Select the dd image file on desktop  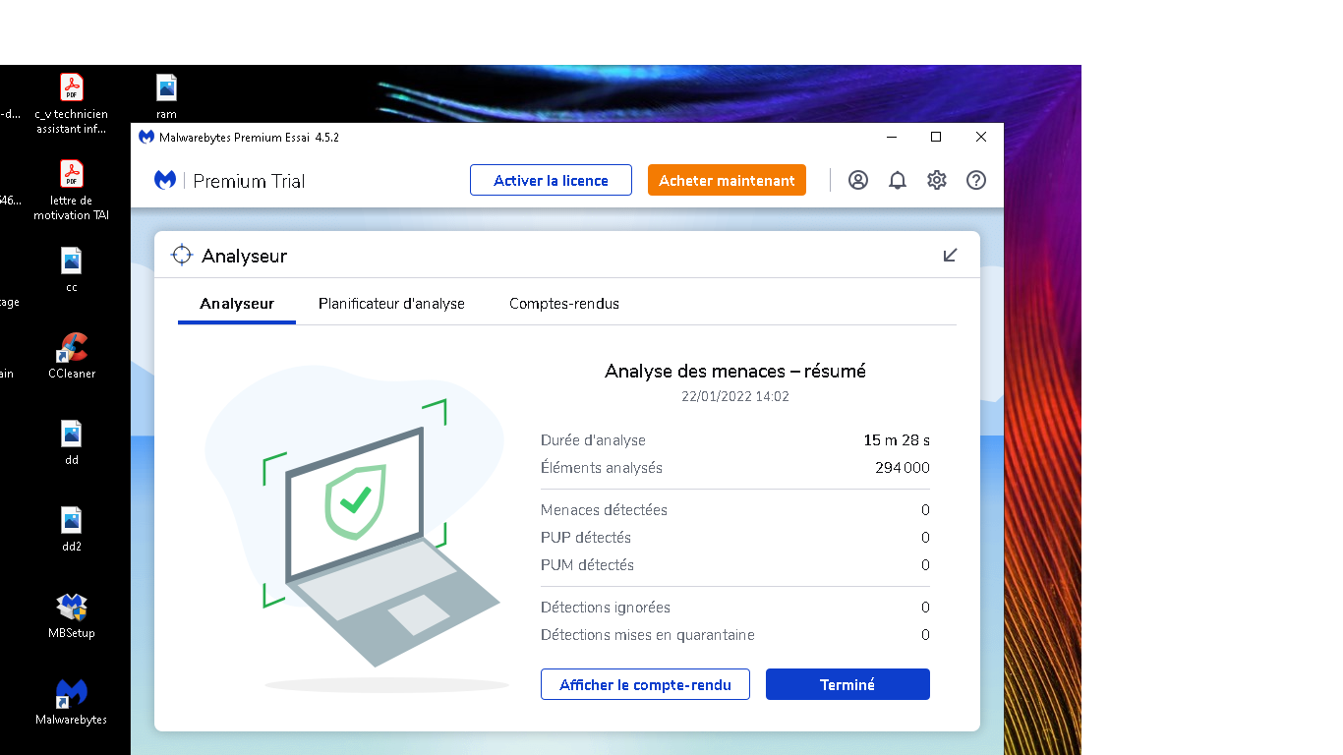click(x=72, y=442)
